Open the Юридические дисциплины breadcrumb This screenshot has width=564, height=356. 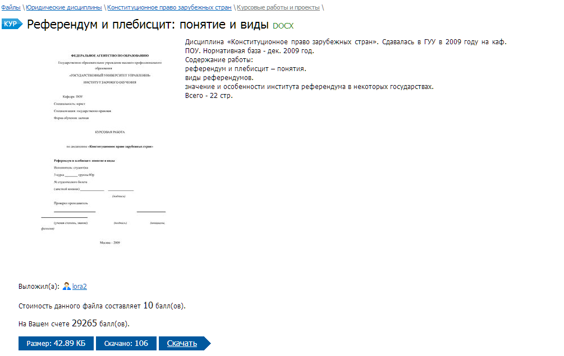click(x=64, y=8)
